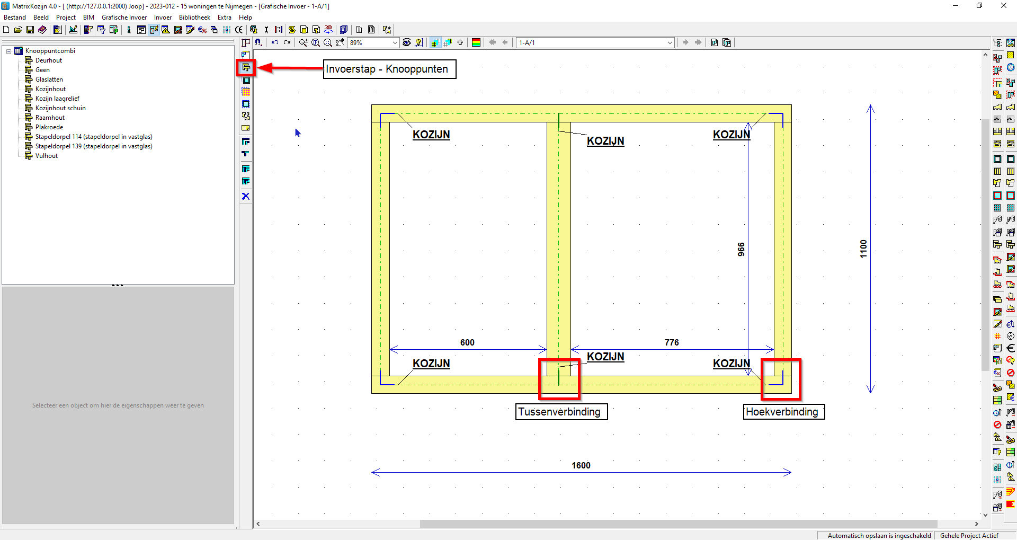Click the red-yellow-green color bands icon
Image resolution: width=1017 pixels, height=540 pixels.
pyautogui.click(x=476, y=42)
